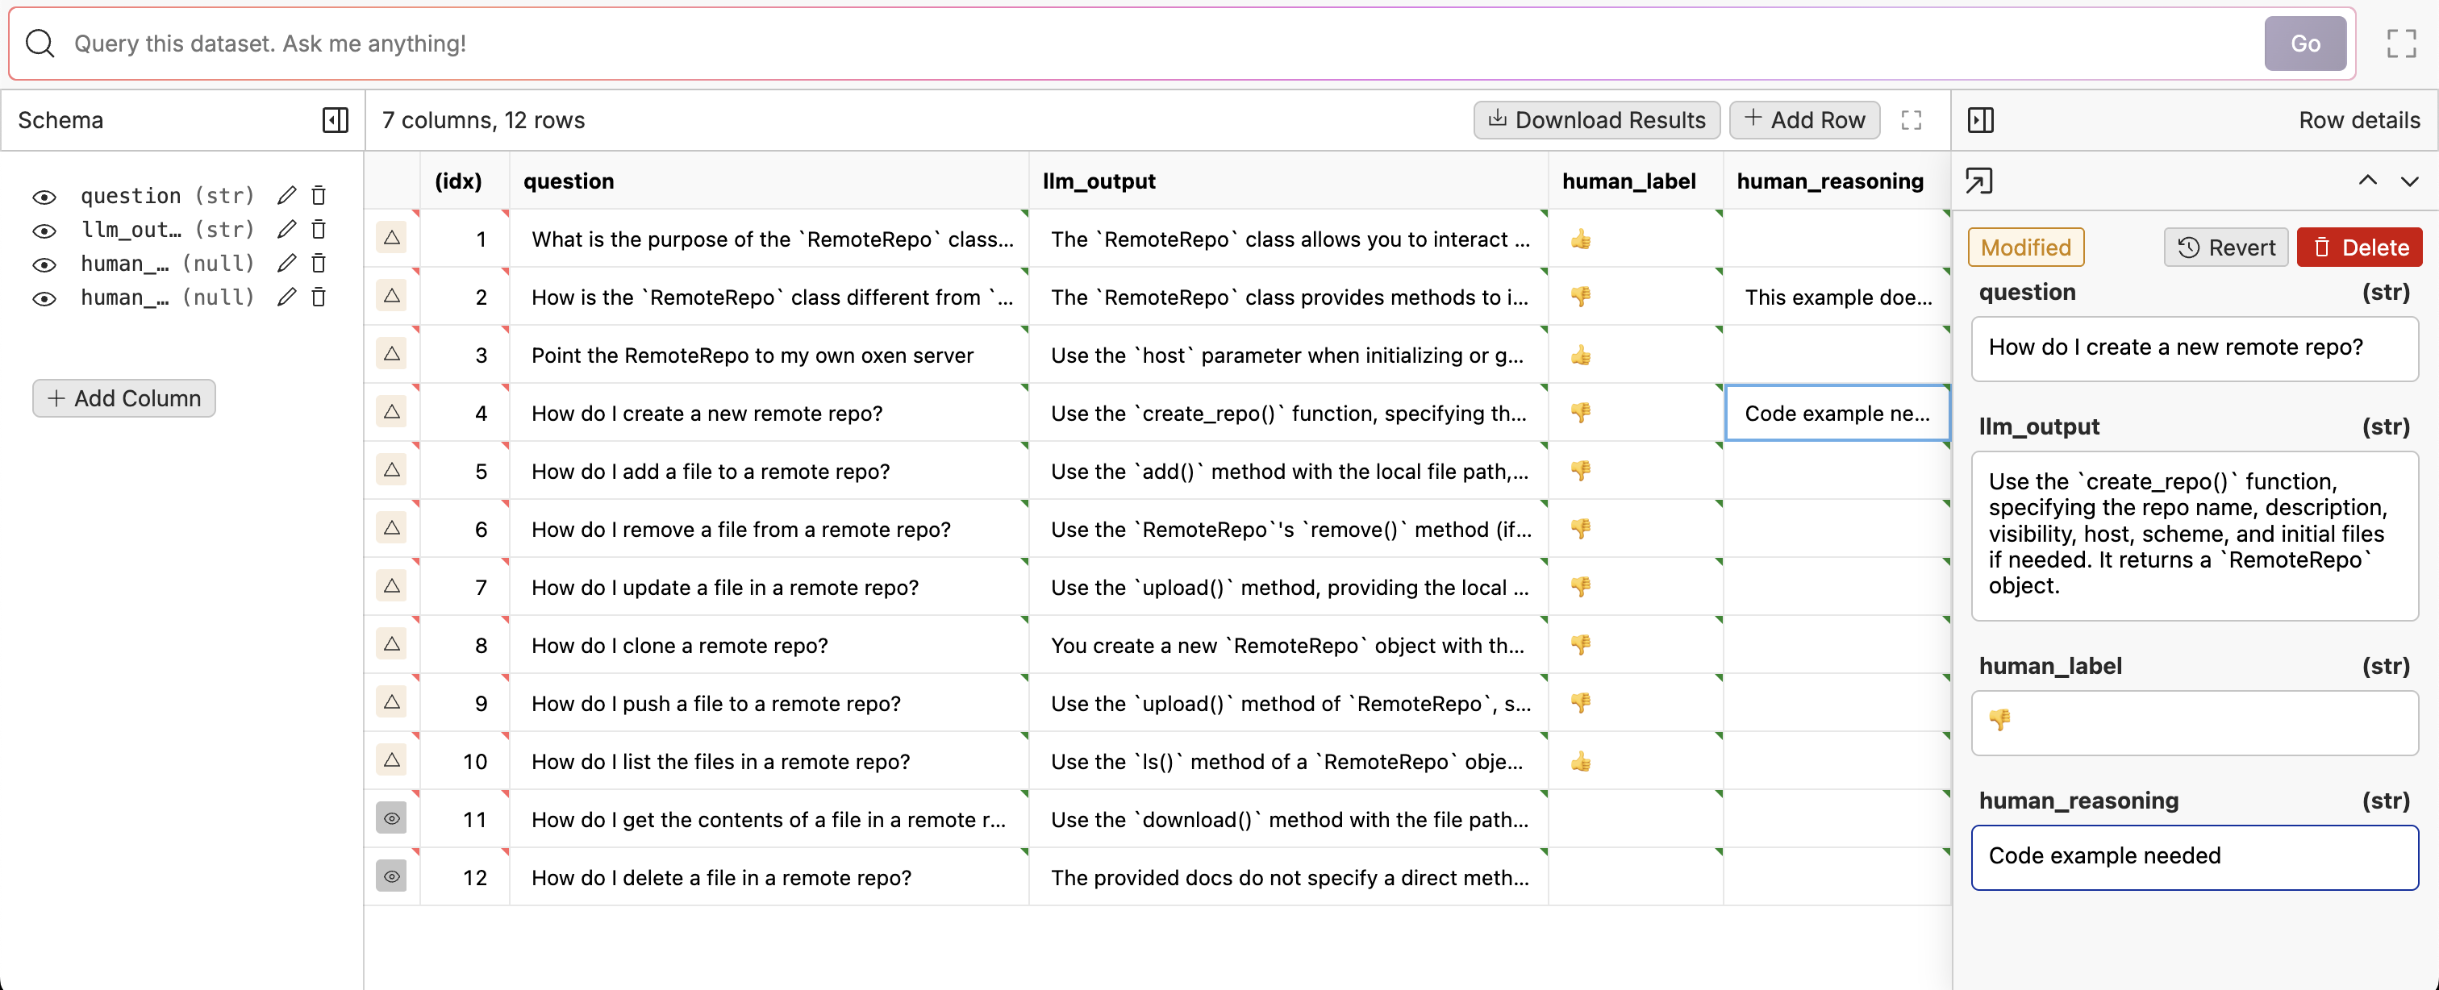Click the eye icon on row 11

click(391, 819)
